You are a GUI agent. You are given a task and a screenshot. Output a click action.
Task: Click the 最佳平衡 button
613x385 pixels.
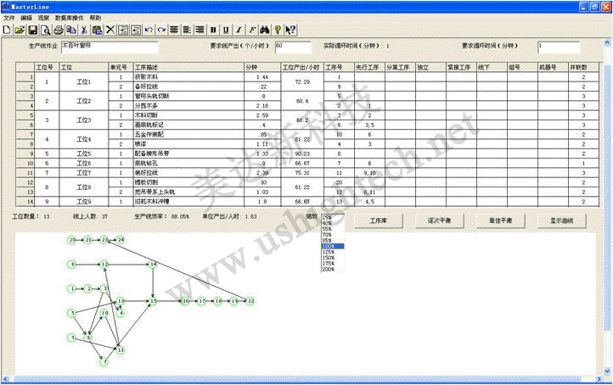pyautogui.click(x=502, y=220)
